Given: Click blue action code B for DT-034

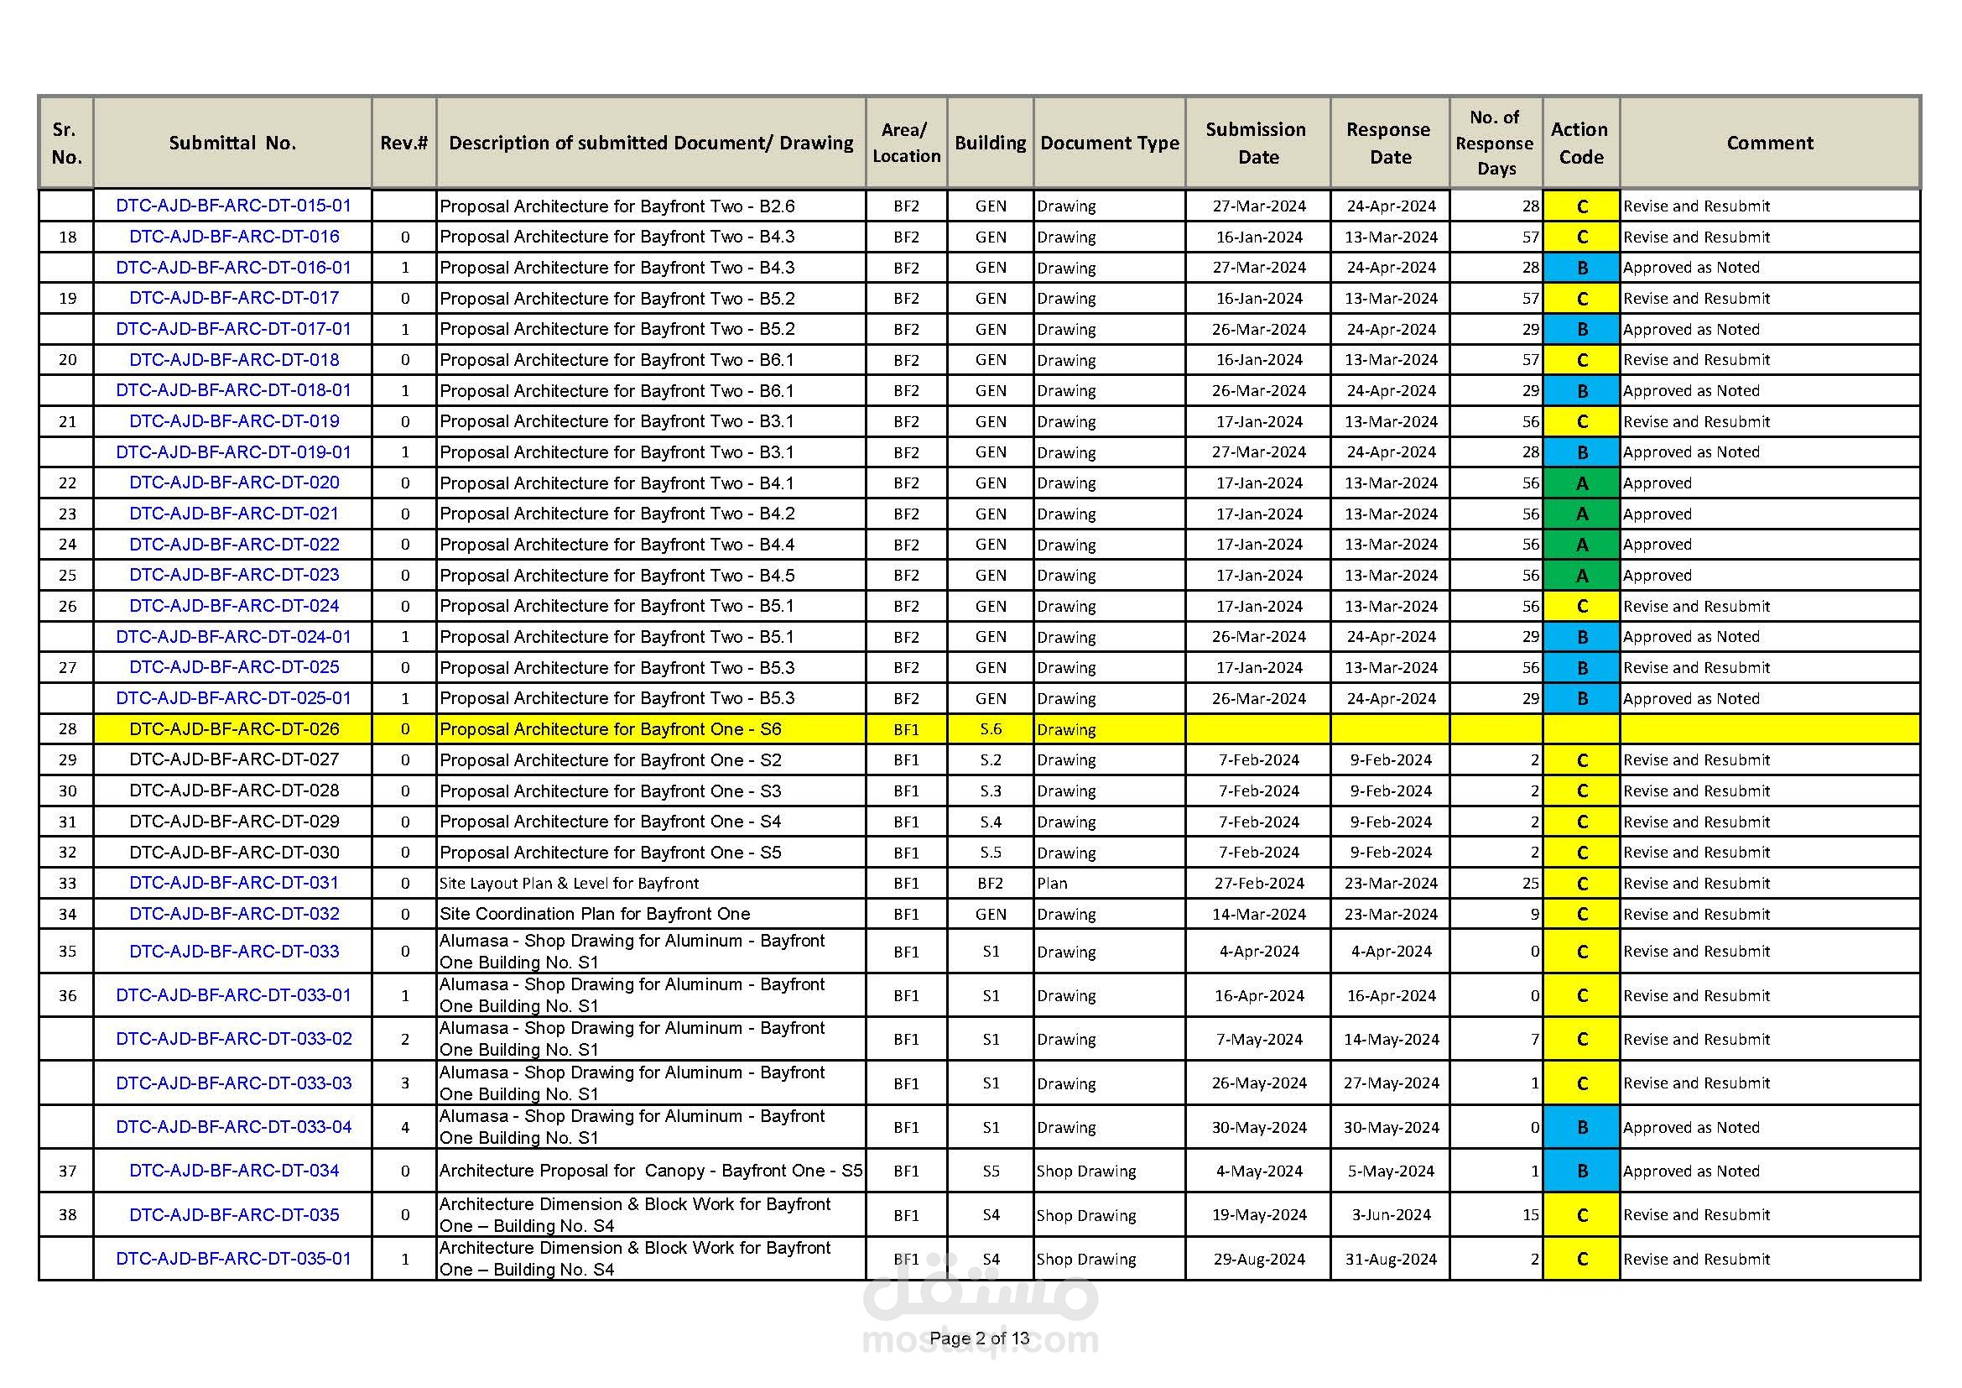Looking at the screenshot, I should [x=1581, y=1171].
